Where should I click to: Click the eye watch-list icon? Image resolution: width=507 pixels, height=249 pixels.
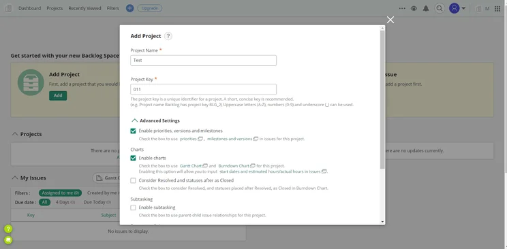tap(414, 8)
